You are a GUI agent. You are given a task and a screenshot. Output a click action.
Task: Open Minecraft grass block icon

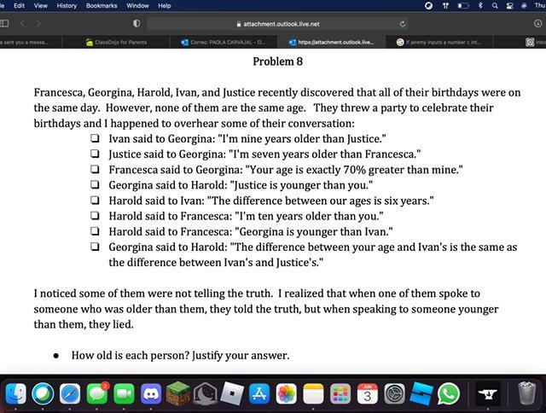coord(178,394)
